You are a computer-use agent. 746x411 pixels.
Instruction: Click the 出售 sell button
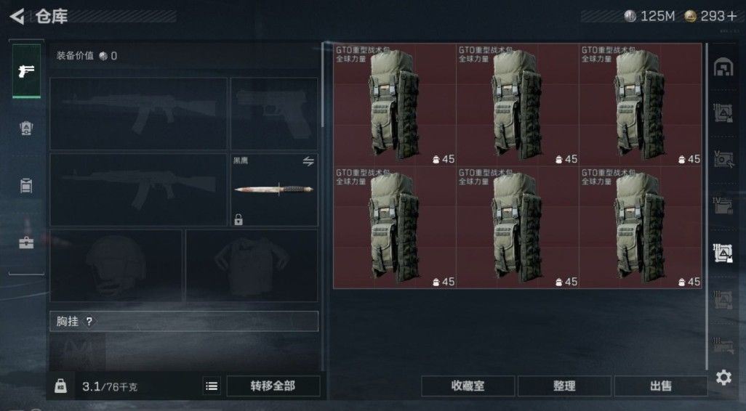(661, 386)
